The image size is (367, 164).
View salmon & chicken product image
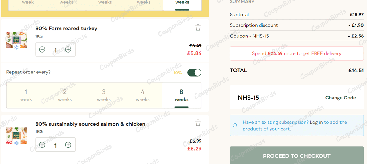(16, 135)
